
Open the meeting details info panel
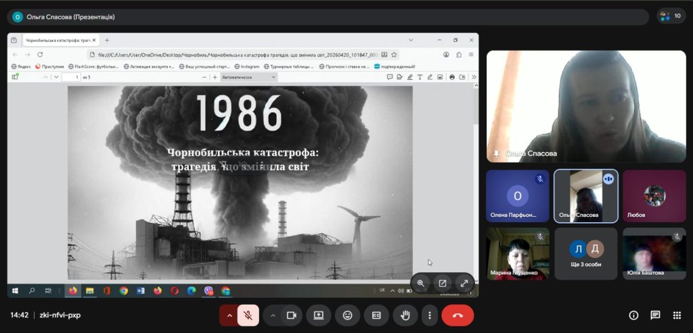point(633,315)
